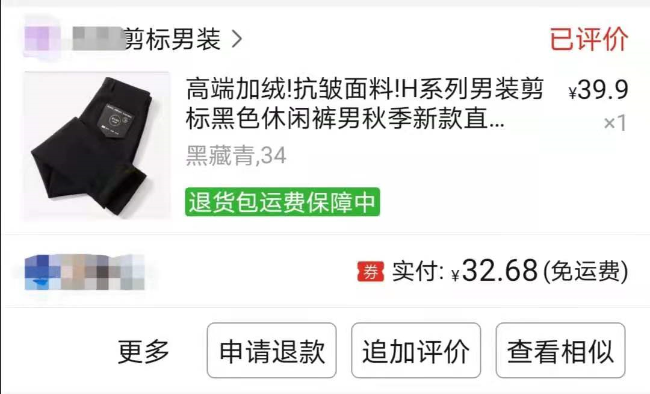Expand the truncated title ellipsis after 新款直

(497, 119)
